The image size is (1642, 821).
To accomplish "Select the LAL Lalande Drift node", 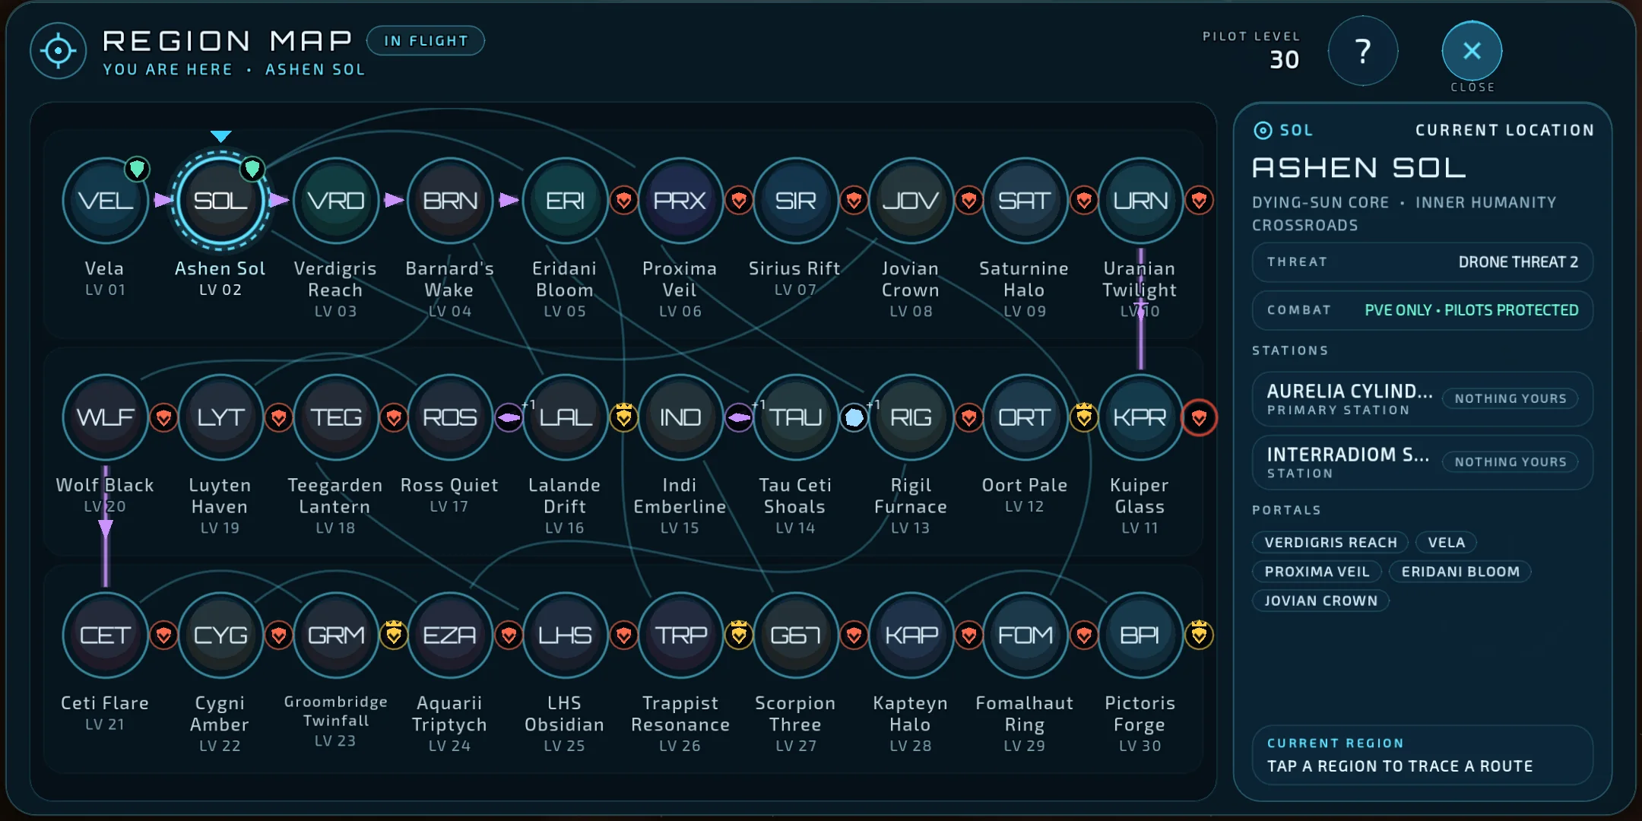I will coord(565,417).
